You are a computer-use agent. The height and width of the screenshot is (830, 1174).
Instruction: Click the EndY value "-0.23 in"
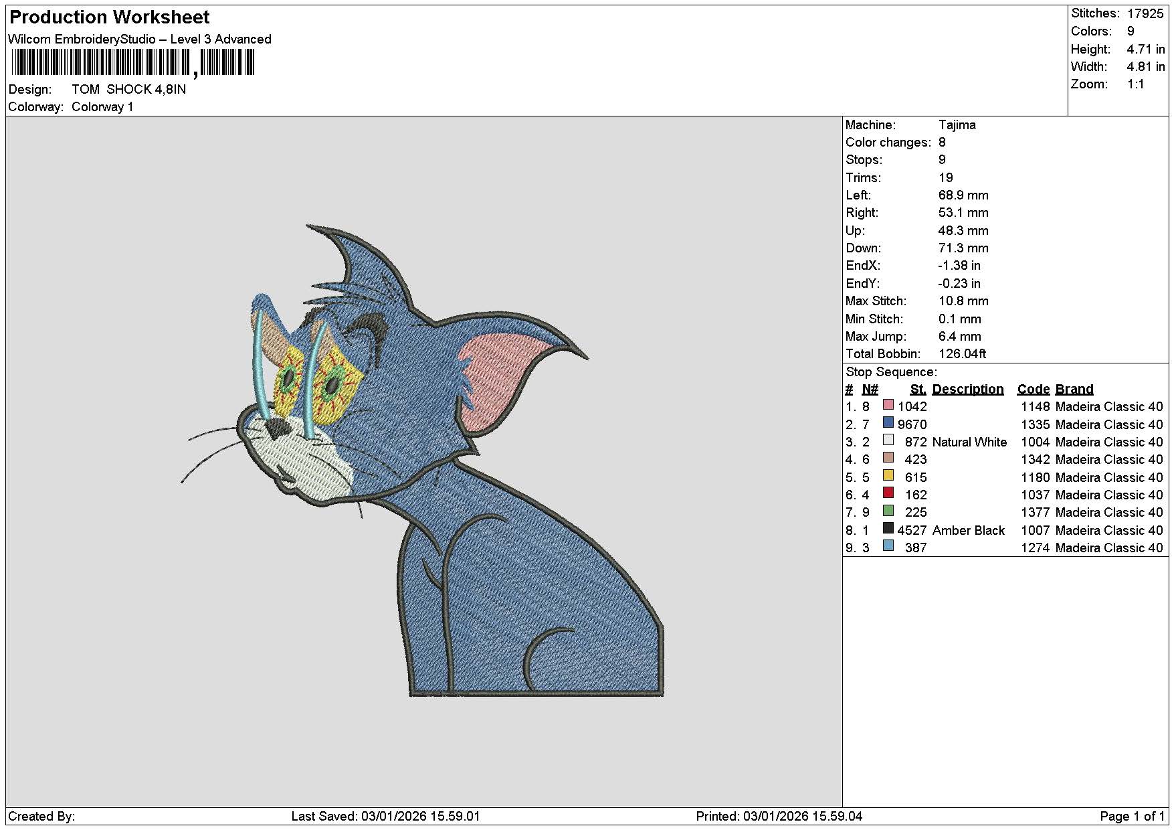point(959,284)
